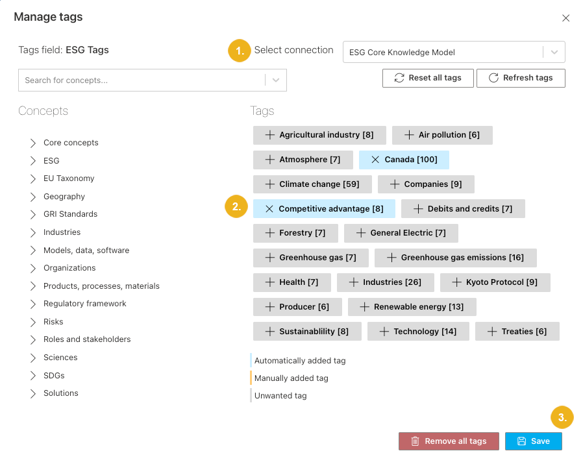Viewport: 583px width, 464px height.
Task: Click Reset all tags button
Action: [x=428, y=78]
